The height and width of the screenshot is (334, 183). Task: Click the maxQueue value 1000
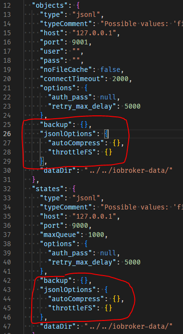(96, 235)
